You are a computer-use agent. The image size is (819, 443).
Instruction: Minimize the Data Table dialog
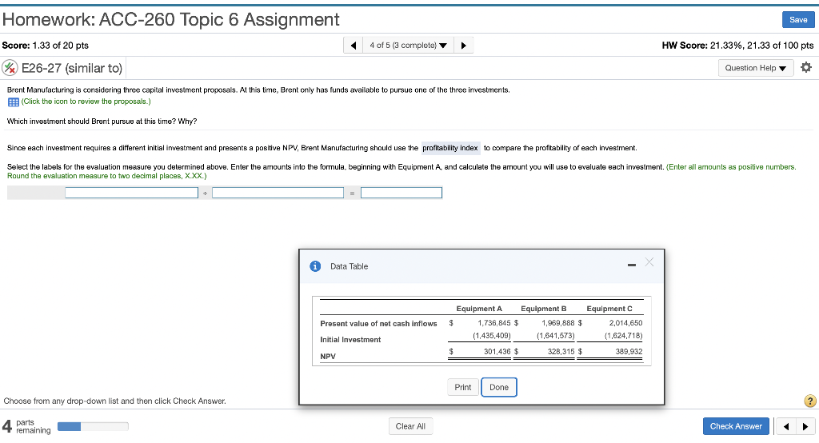click(x=632, y=265)
